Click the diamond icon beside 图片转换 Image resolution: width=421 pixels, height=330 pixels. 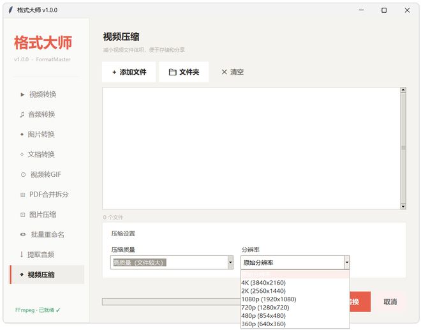(x=22, y=135)
